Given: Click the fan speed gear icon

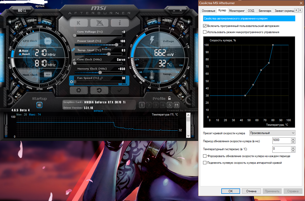Looking at the screenshot, I should click(x=72, y=82).
